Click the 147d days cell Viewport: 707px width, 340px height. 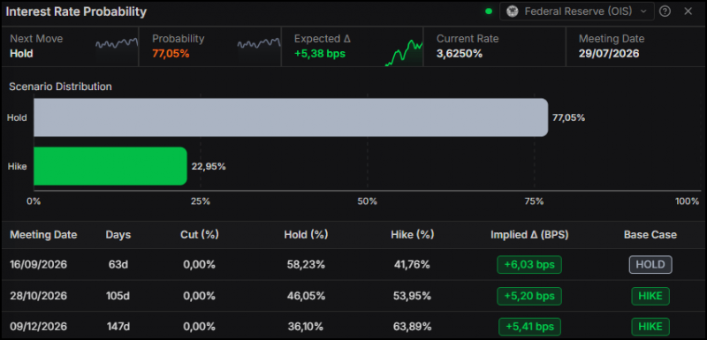(118, 326)
